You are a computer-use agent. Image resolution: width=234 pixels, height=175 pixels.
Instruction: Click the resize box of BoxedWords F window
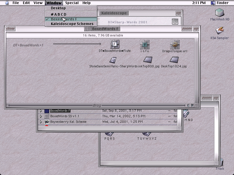pos(197,105)
